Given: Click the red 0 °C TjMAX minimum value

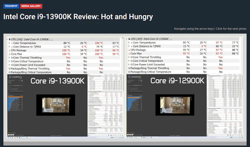Looking at the screenshot, I should click(x=84, y=47).
